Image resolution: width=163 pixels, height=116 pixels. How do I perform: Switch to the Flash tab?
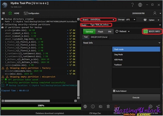pos(100,32)
